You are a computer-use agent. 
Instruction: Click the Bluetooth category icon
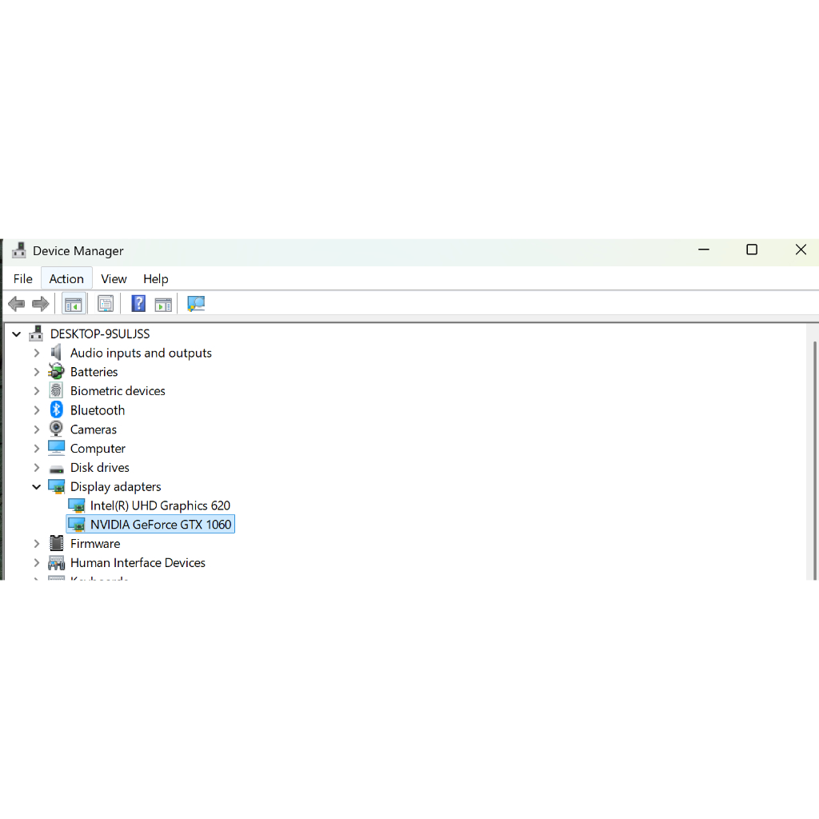tap(57, 410)
